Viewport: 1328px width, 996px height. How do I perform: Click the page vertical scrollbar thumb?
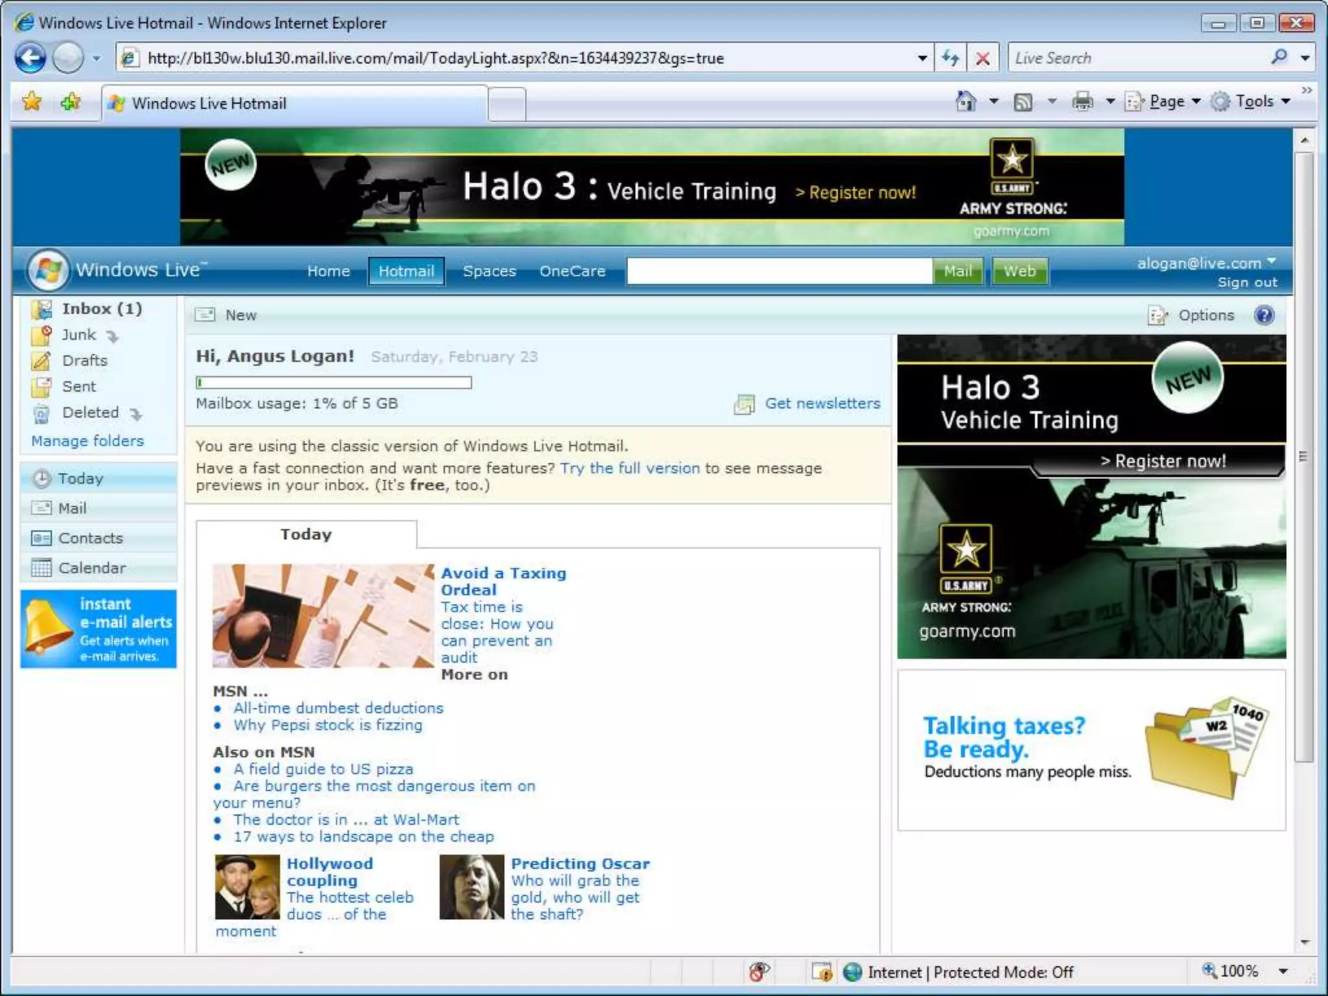(1304, 456)
